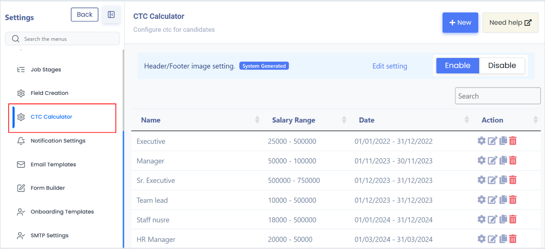Open Form Builder in sidebar
This screenshot has height=249, width=545.
coord(48,188)
